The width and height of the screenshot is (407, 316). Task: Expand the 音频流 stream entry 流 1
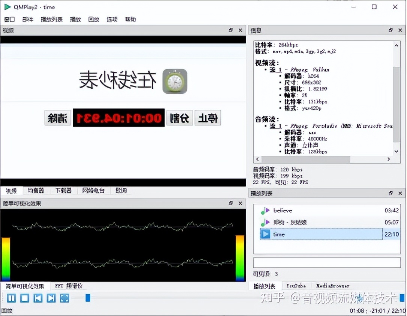(x=275, y=126)
